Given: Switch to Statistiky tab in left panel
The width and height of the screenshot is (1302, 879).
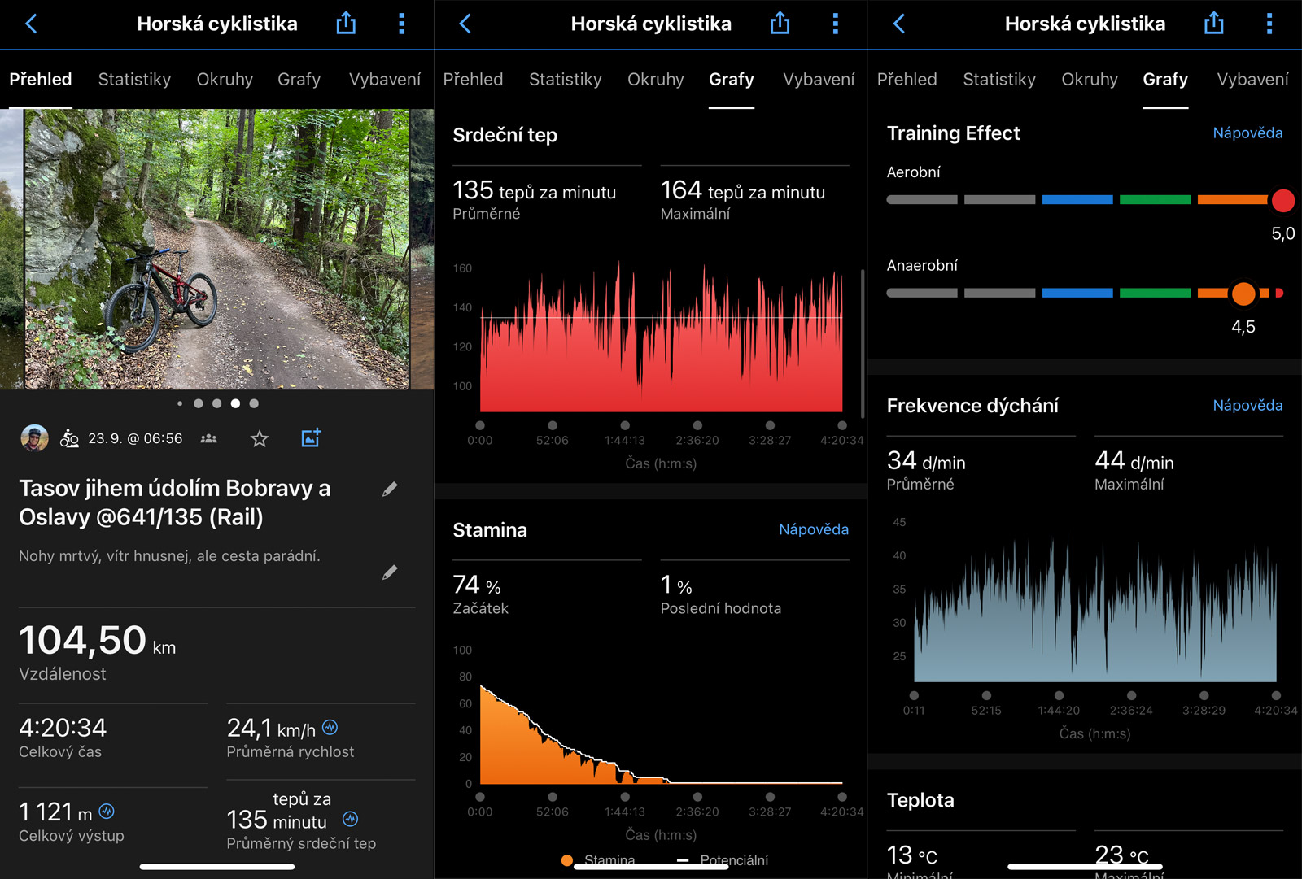Looking at the screenshot, I should [134, 80].
